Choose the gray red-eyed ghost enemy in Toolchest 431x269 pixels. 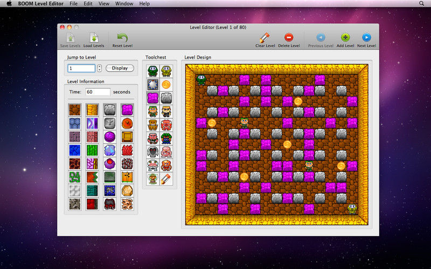153,152
